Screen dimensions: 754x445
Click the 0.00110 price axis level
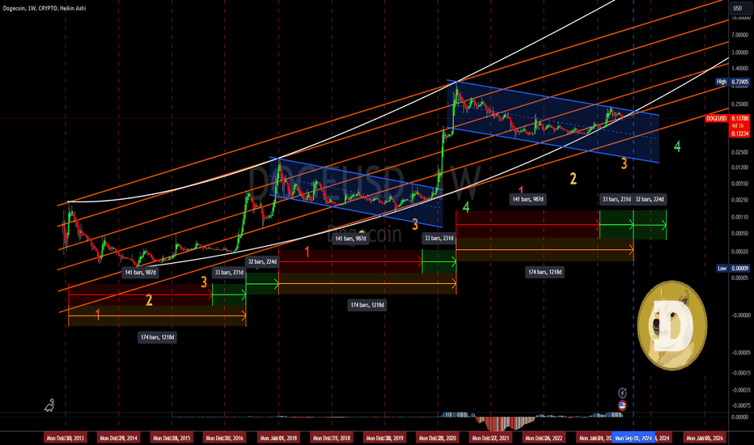pyautogui.click(x=740, y=217)
